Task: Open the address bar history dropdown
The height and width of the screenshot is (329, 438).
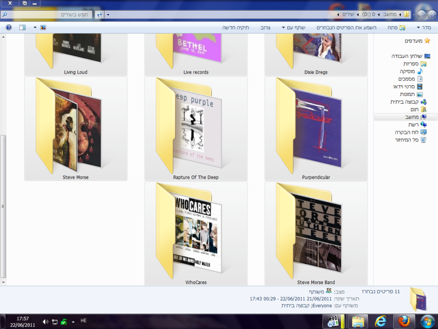Action: click(108, 15)
